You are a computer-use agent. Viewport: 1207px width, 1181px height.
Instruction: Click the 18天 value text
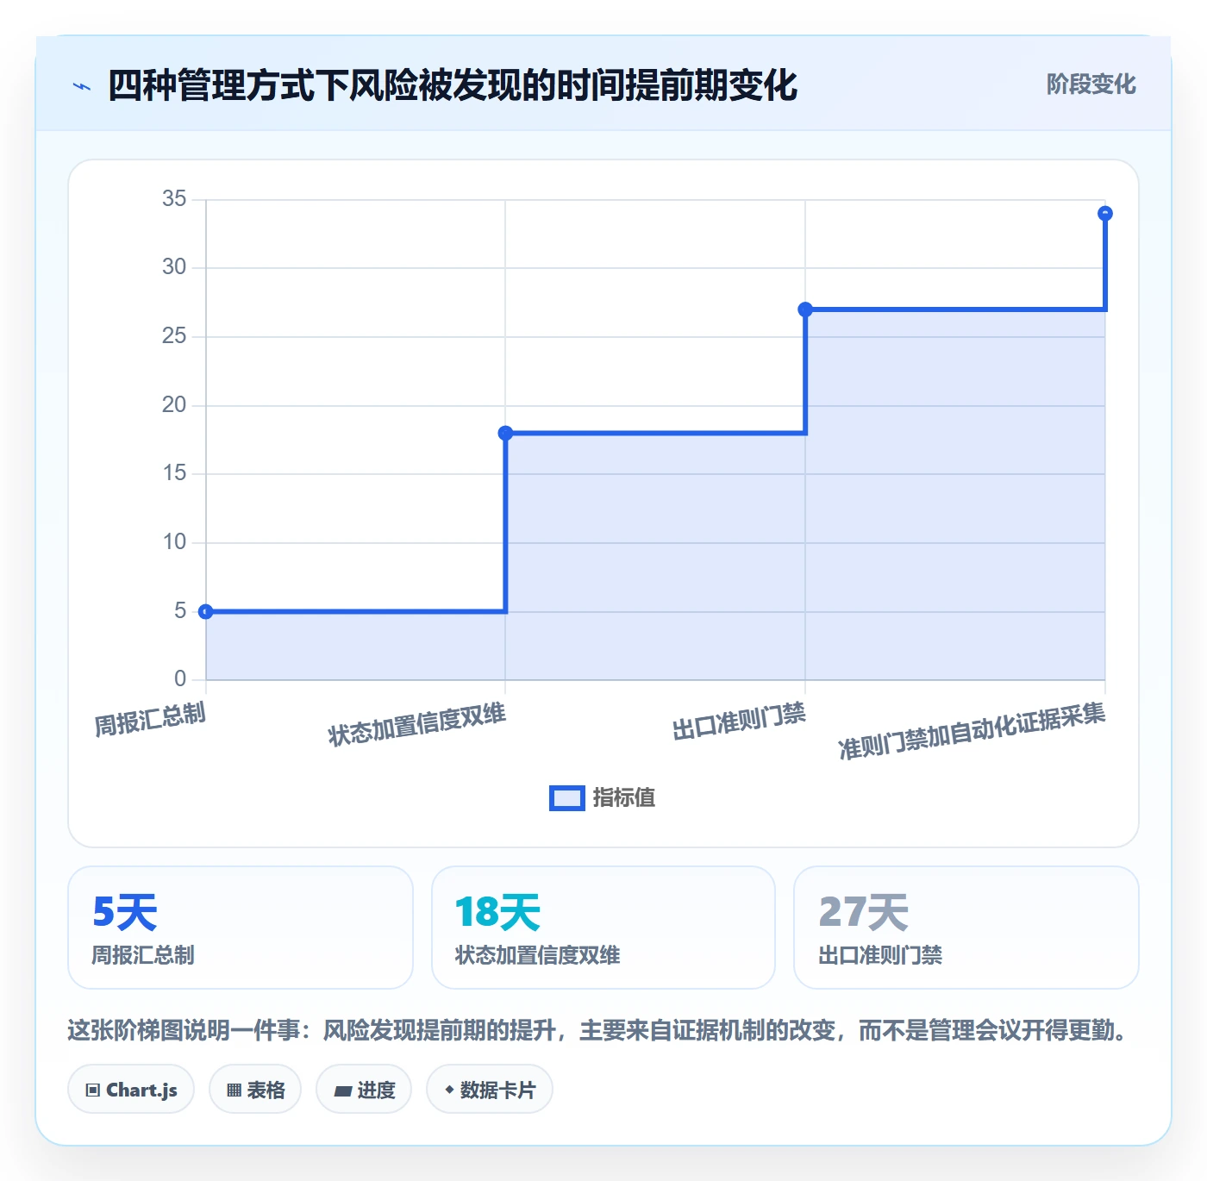497,912
